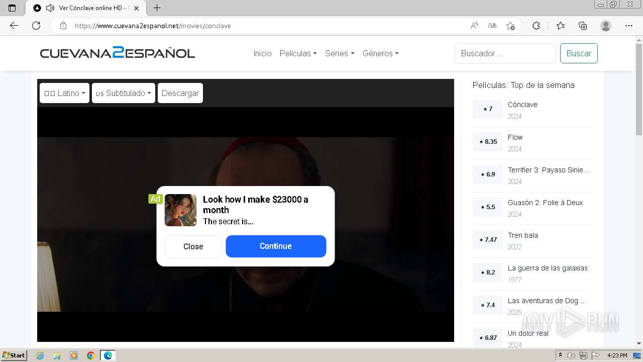The height and width of the screenshot is (362, 643).
Task: Click the network icon in the system tray
Action: tap(583, 355)
